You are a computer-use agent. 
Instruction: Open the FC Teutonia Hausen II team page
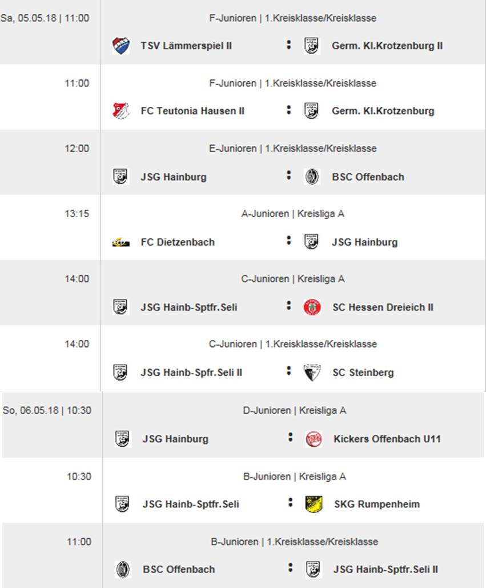[192, 111]
